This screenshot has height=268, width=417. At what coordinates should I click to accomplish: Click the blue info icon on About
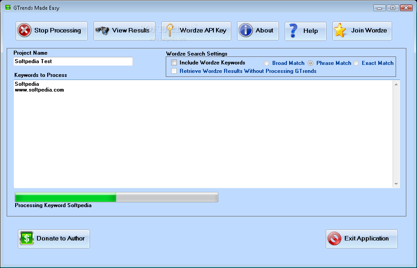pyautogui.click(x=246, y=30)
